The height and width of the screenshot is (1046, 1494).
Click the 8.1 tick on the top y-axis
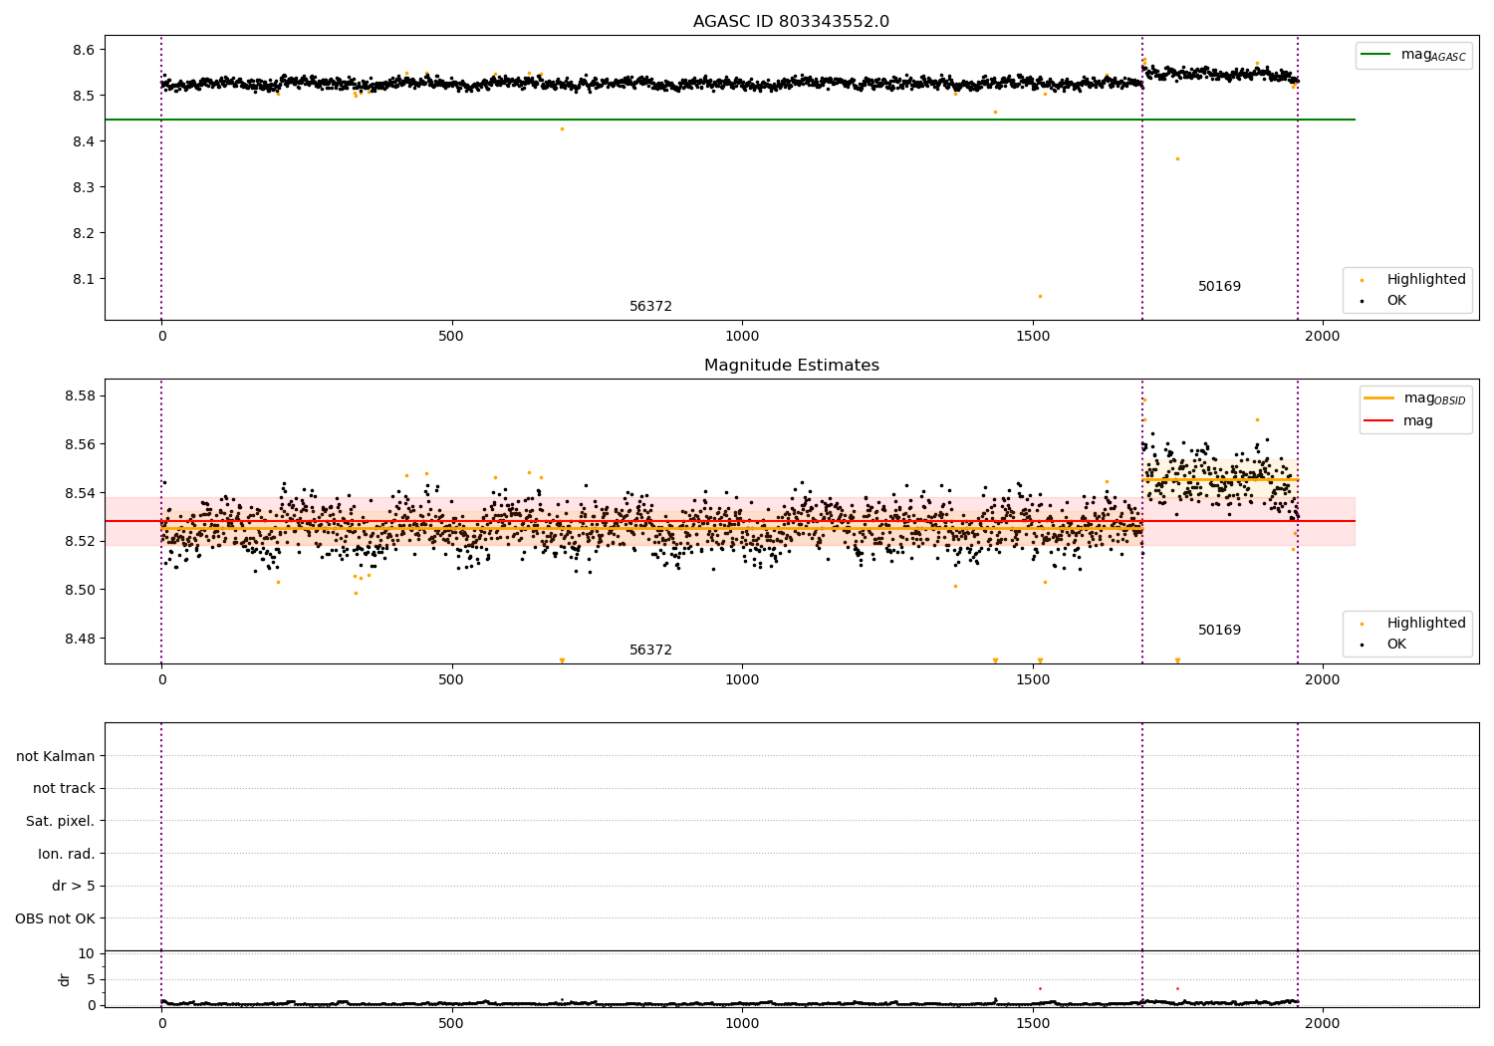pyautogui.click(x=85, y=279)
